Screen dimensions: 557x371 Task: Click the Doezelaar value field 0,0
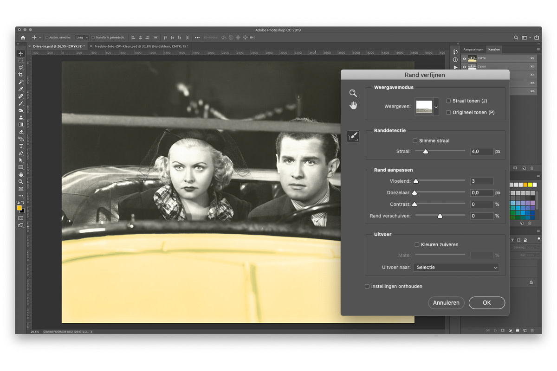pyautogui.click(x=482, y=193)
